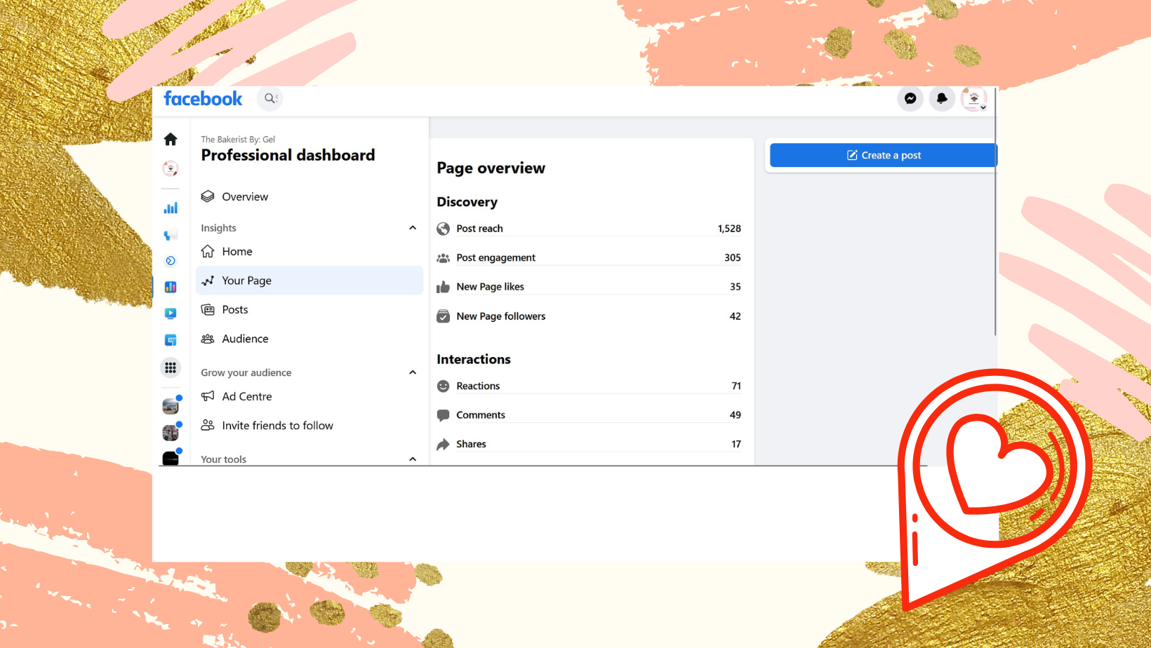Viewport: 1151px width, 648px height.
Task: Collapse the Your tools section
Action: pos(413,459)
